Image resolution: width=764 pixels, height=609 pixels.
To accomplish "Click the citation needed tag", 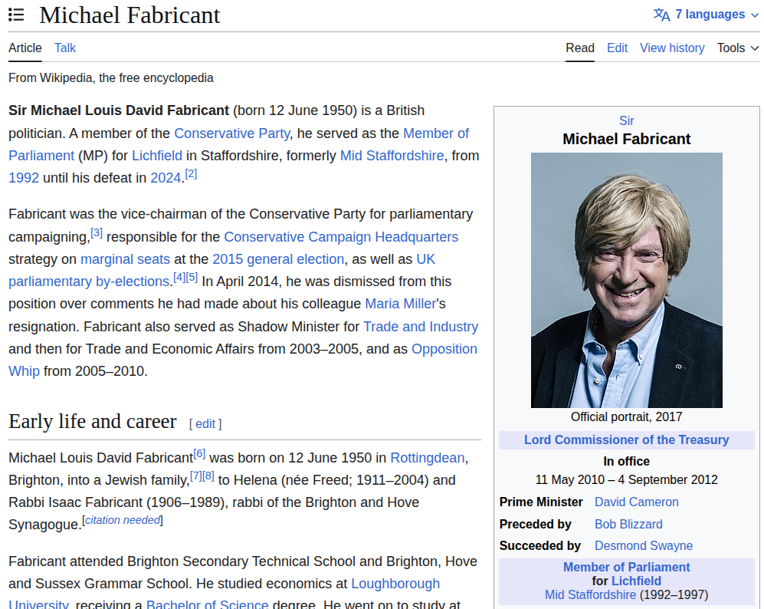I will tap(123, 520).
